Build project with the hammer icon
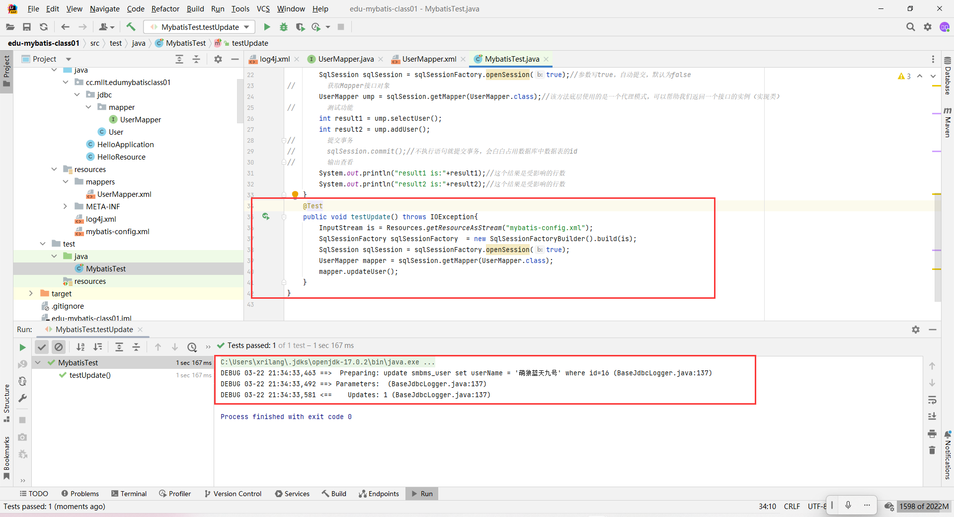 131,27
